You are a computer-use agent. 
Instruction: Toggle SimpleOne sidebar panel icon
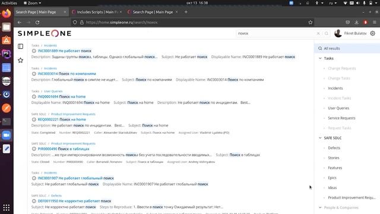pyautogui.click(x=21, y=46)
